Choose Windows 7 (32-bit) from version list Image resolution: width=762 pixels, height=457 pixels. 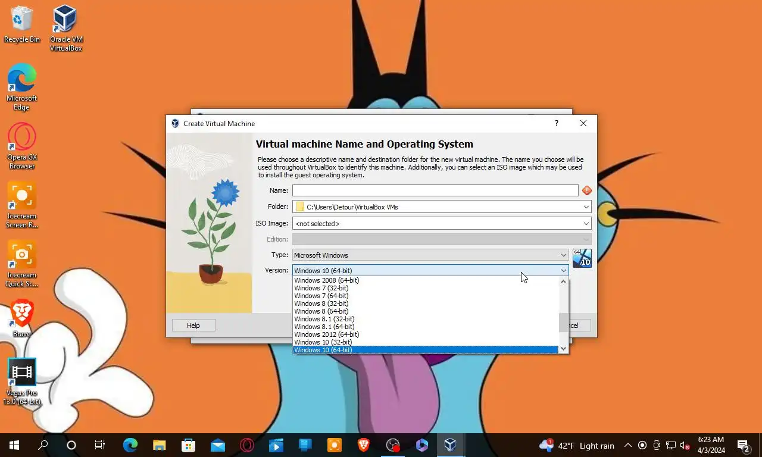click(425, 288)
